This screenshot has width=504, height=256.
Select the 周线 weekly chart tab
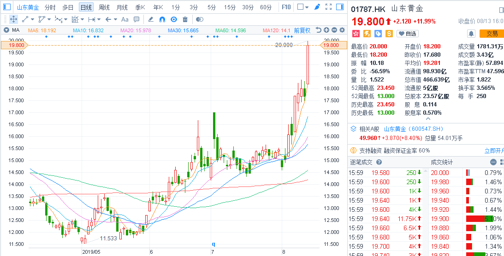point(104,7)
